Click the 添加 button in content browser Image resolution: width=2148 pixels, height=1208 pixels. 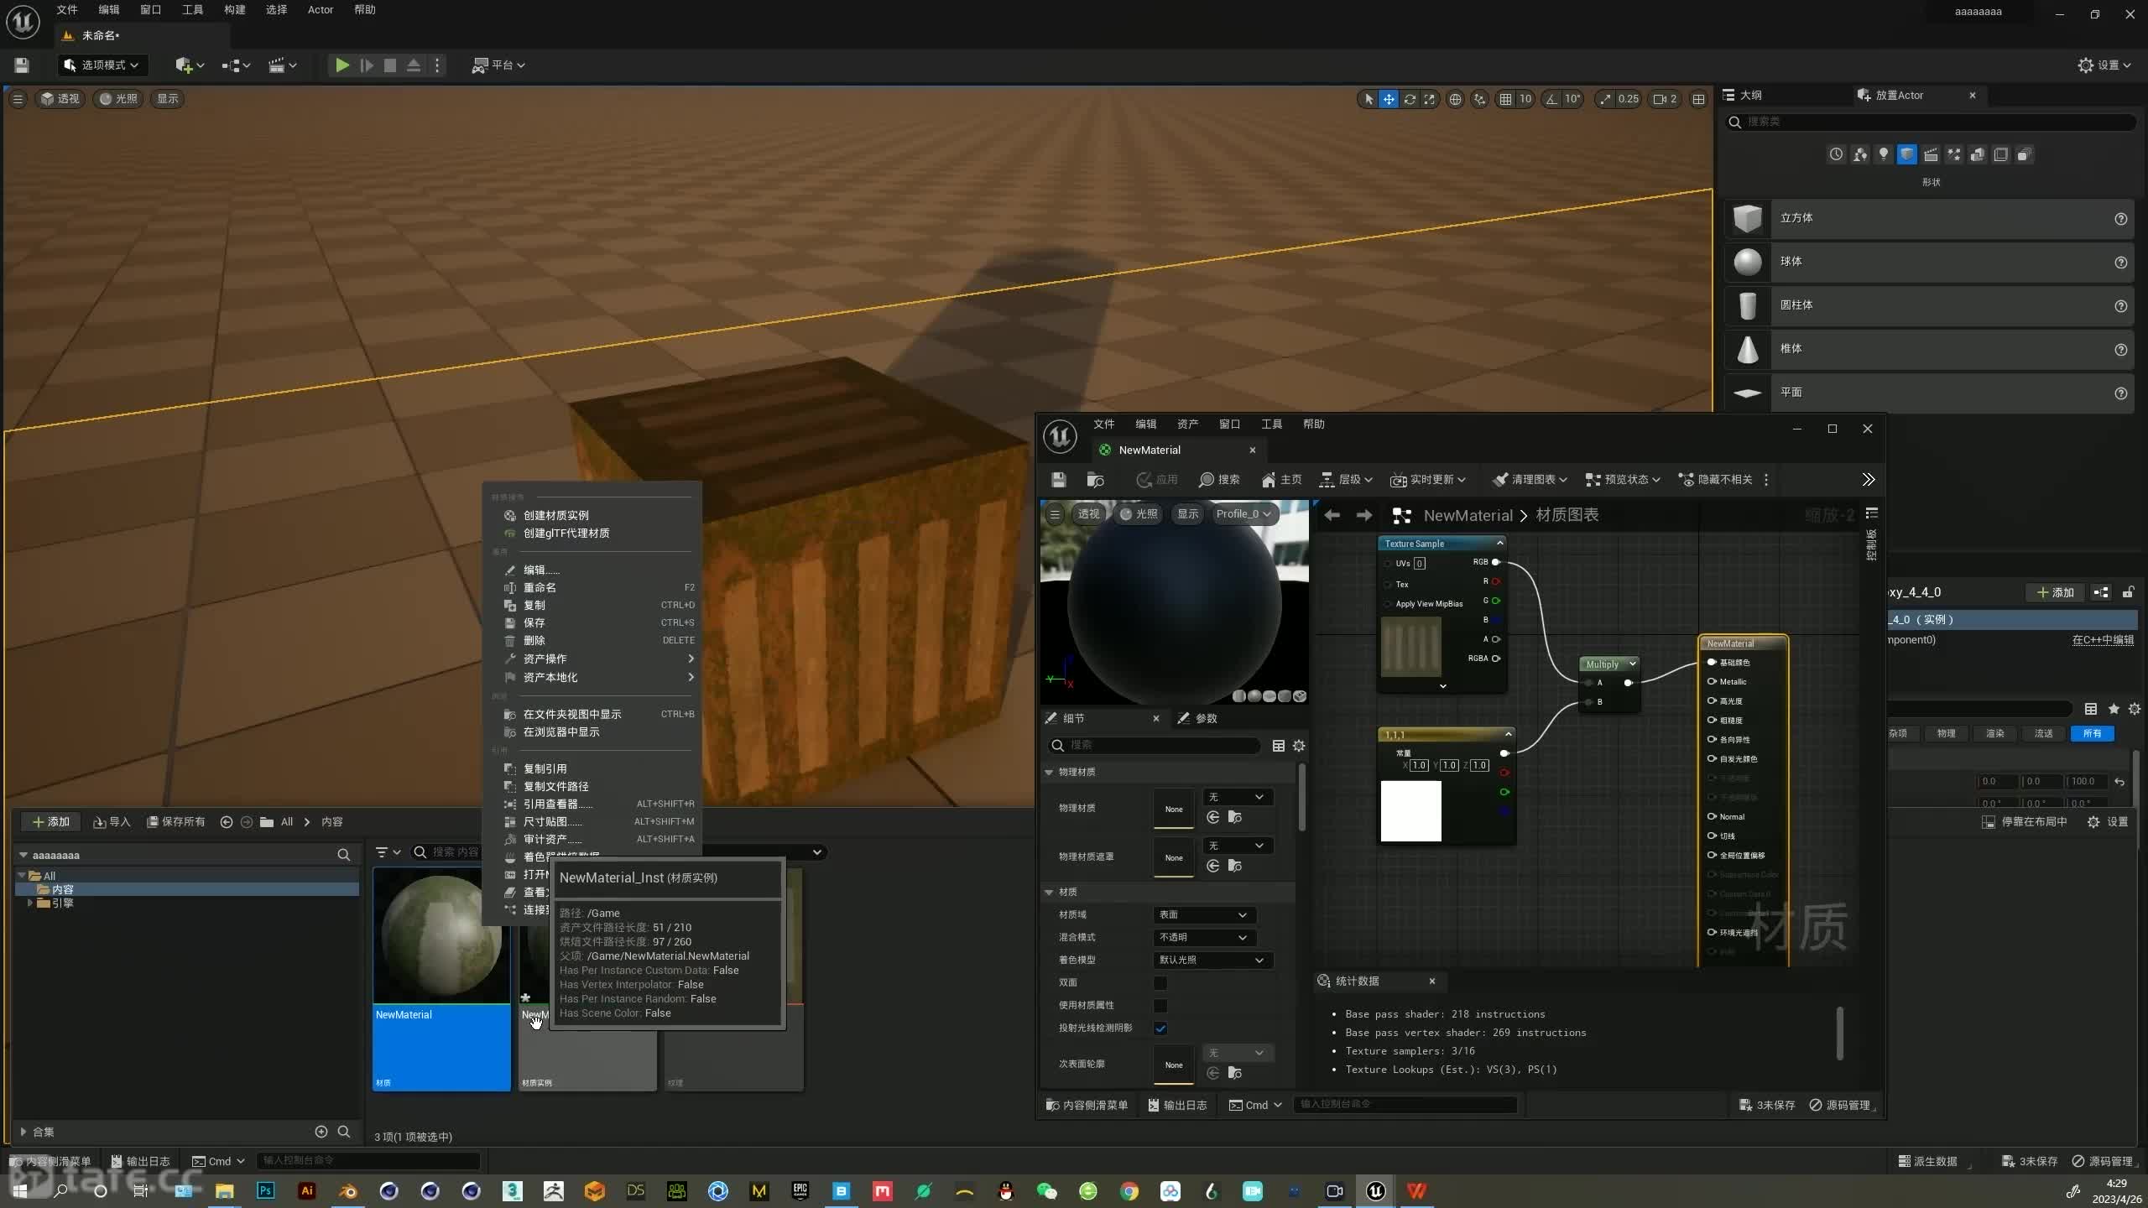coord(50,821)
